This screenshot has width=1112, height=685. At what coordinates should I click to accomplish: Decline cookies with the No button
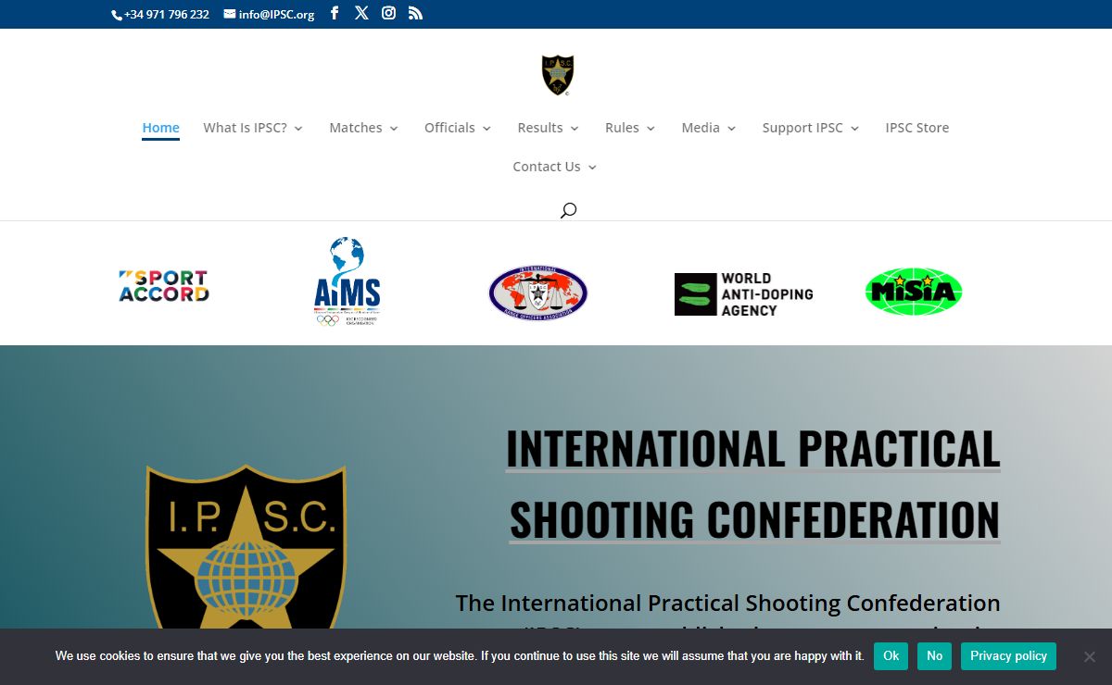[x=934, y=655]
